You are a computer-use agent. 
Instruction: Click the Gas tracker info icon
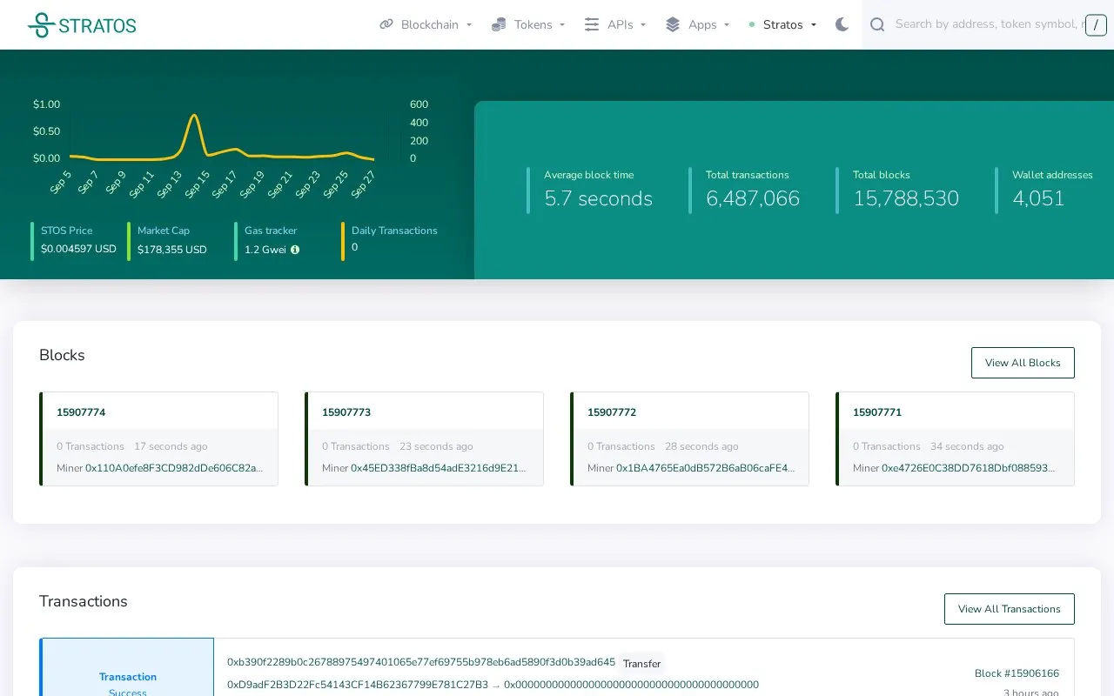(295, 250)
